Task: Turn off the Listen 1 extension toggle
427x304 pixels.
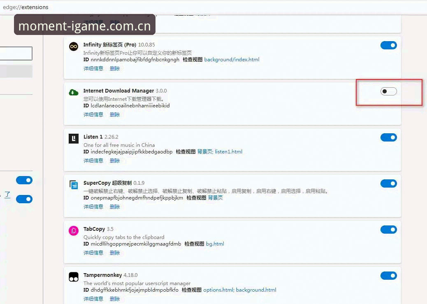Action: (x=389, y=137)
